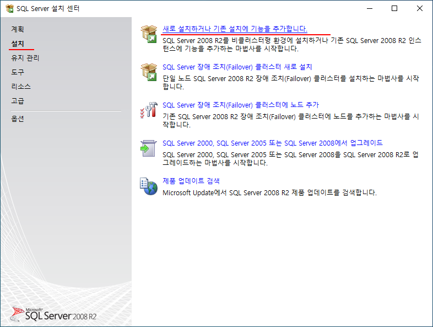Click description text starting '기존 SQL Server 2008 R2 장애'
Viewport: 433px width, 327px height.
(291, 121)
